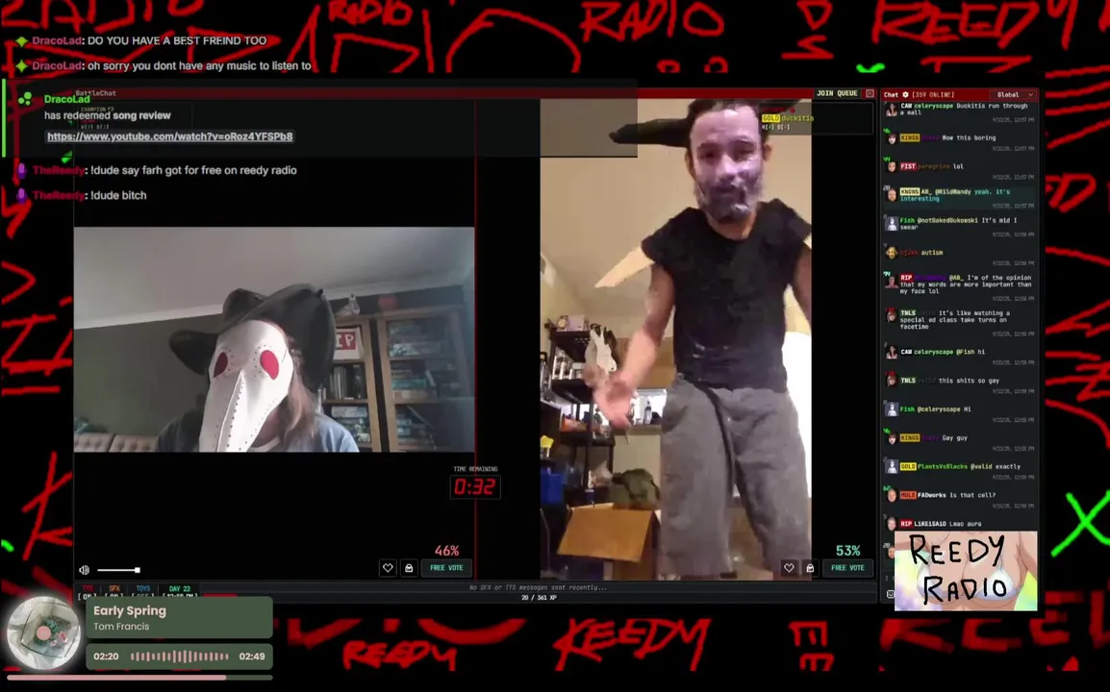Click duckitis GOLD name tag on right feed
This screenshot has width=1110, height=692.
pyautogui.click(x=788, y=118)
